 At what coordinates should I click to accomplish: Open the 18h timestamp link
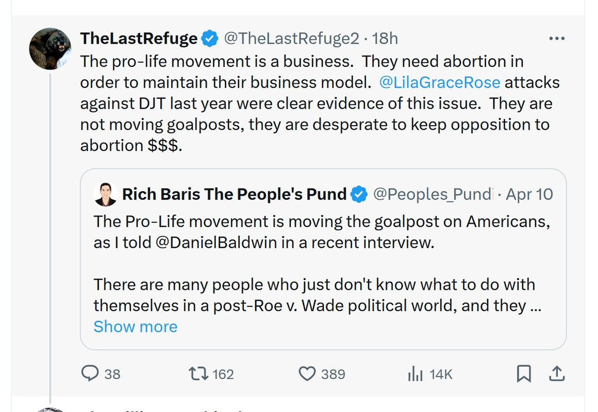pos(385,39)
